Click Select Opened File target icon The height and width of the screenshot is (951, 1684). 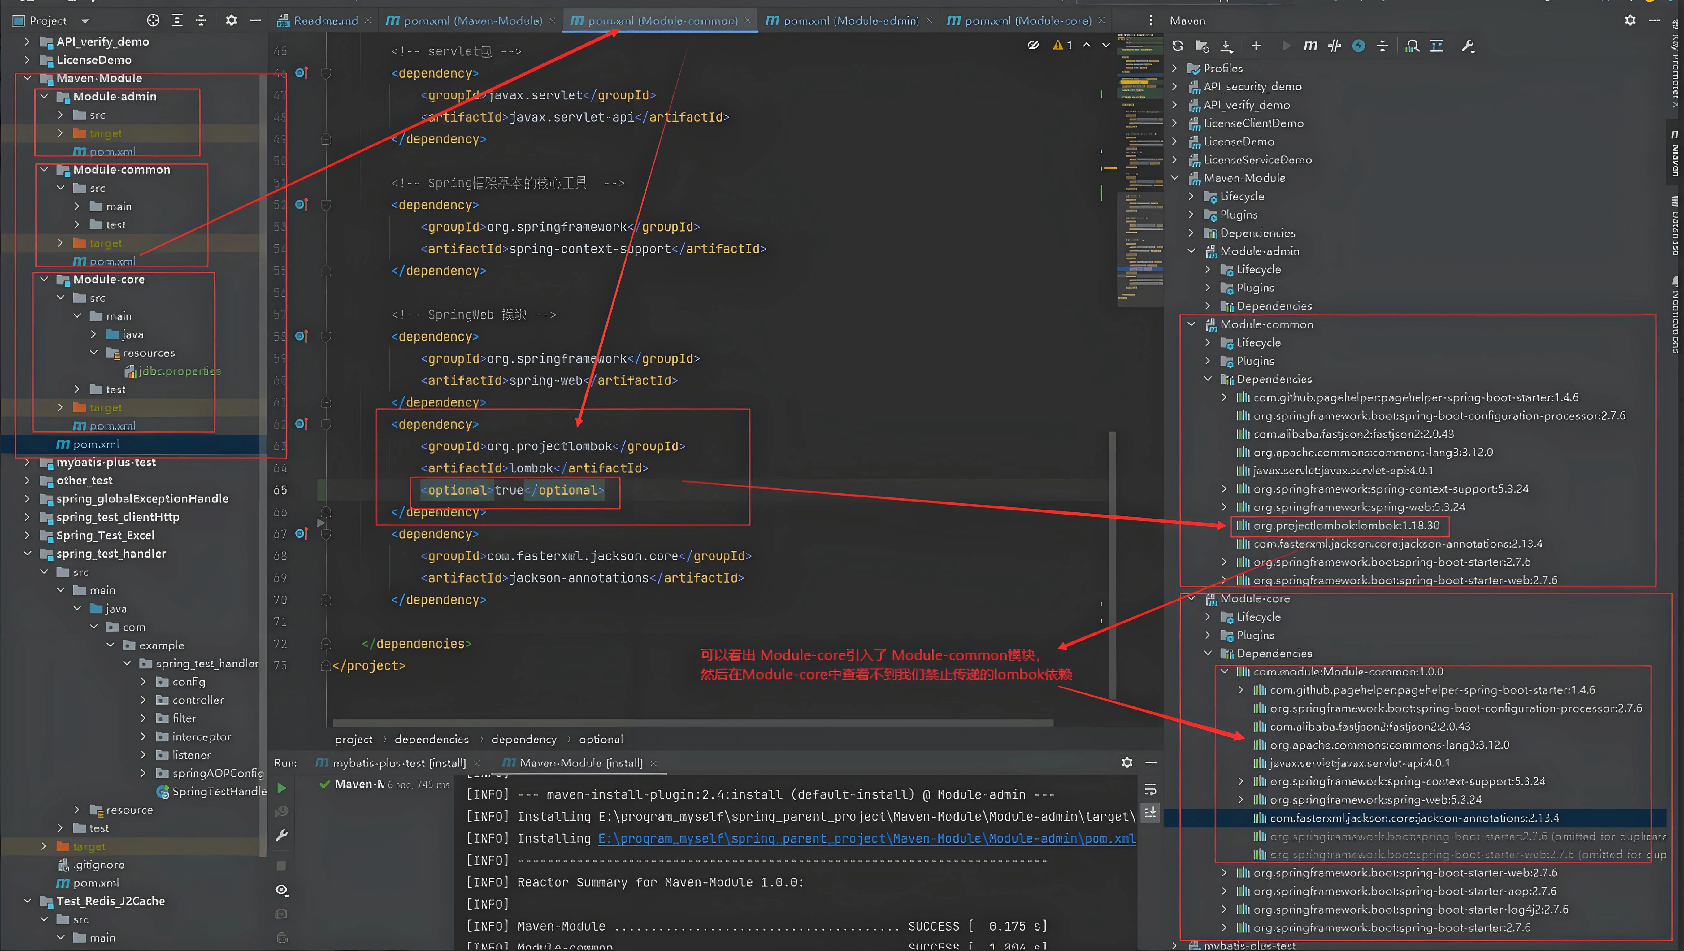(153, 20)
